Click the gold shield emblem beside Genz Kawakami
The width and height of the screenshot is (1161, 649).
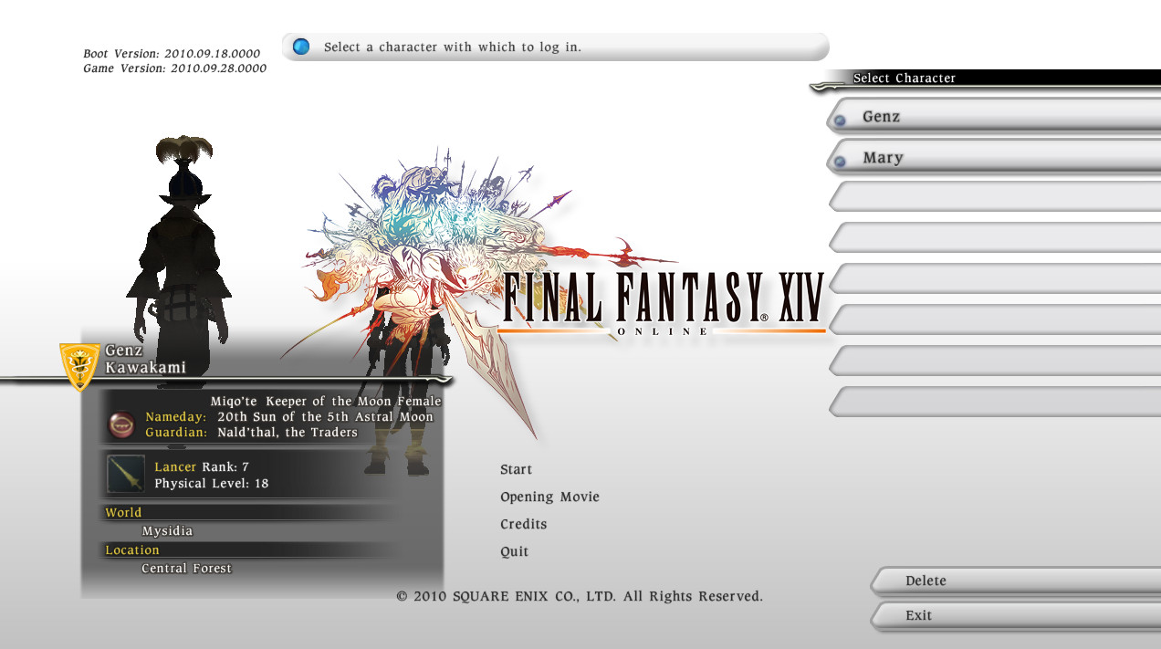[x=79, y=366]
